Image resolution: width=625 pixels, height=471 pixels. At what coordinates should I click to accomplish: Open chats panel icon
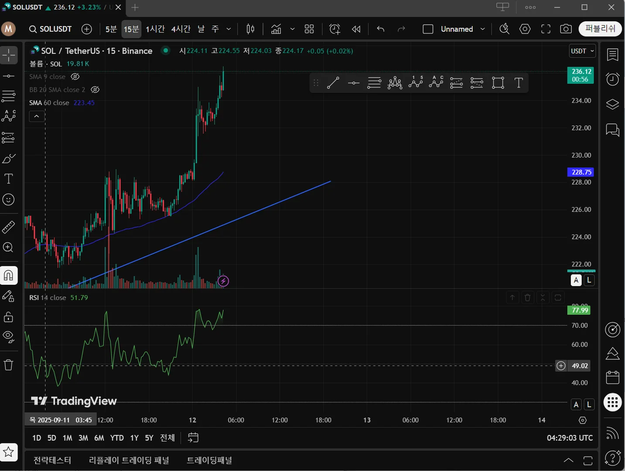coord(613,130)
